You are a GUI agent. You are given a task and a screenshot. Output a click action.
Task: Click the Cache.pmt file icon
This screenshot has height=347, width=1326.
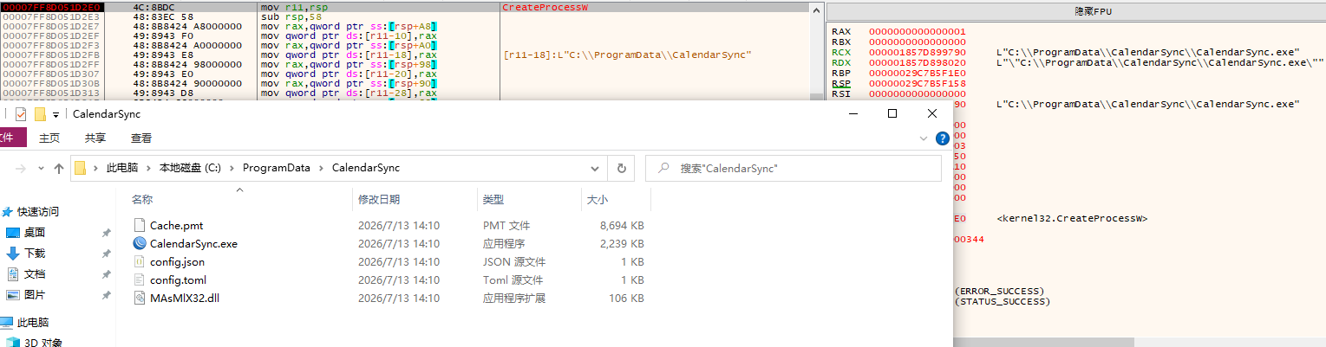click(140, 225)
